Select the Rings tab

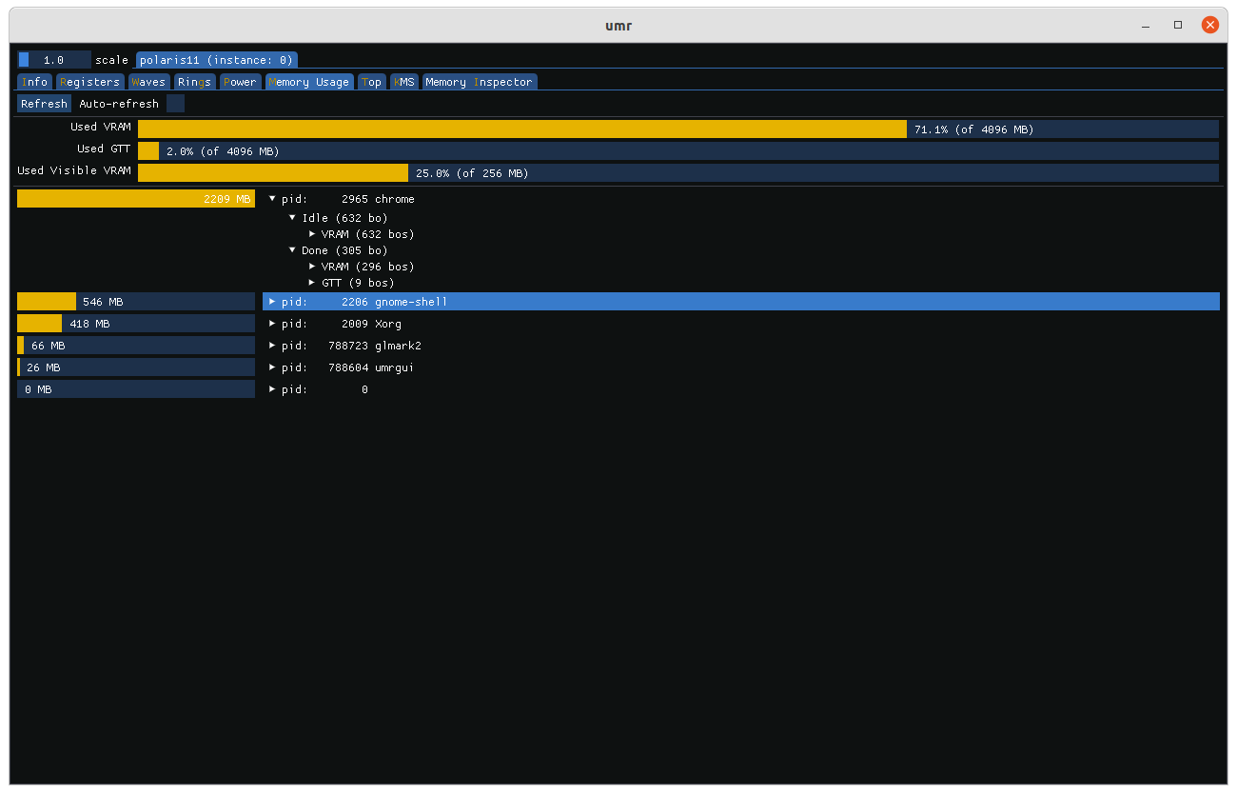(195, 82)
